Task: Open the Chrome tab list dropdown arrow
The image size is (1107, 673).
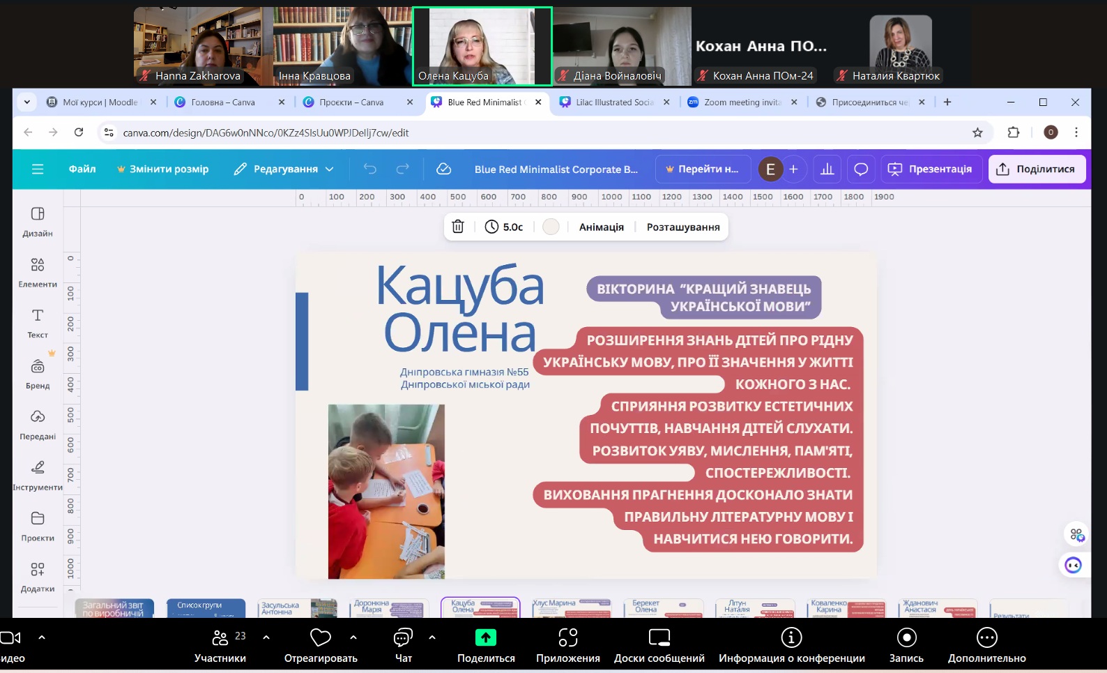Action: (x=26, y=102)
